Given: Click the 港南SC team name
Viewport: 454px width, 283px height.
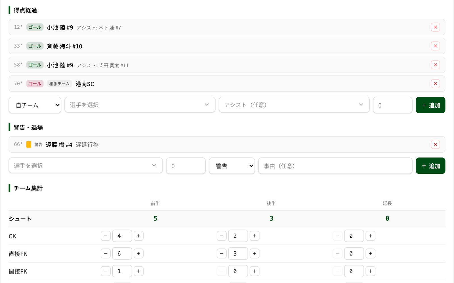Looking at the screenshot, I should point(85,84).
